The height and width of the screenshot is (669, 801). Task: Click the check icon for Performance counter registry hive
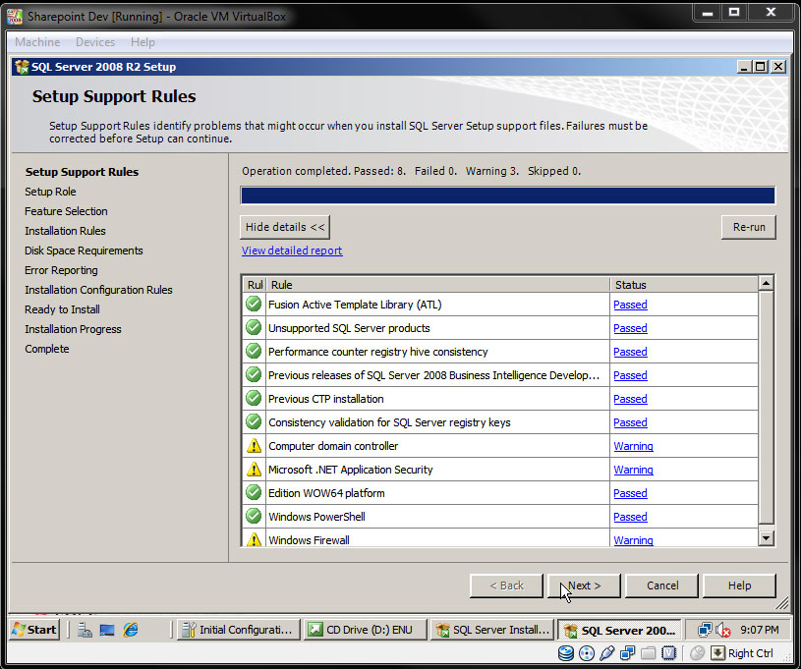254,351
